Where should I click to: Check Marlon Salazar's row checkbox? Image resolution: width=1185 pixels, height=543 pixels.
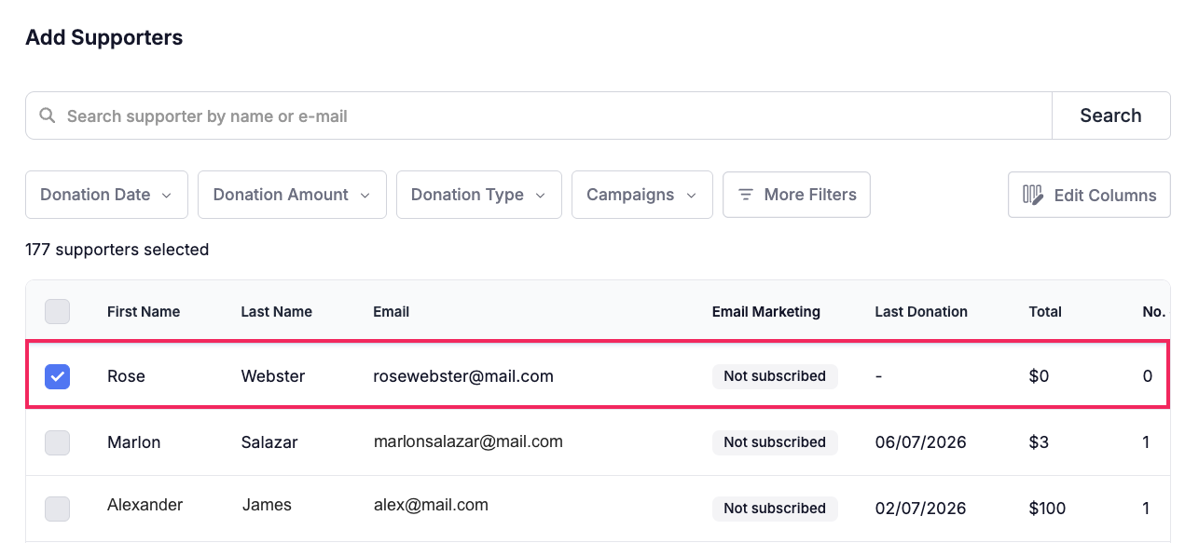tap(58, 442)
